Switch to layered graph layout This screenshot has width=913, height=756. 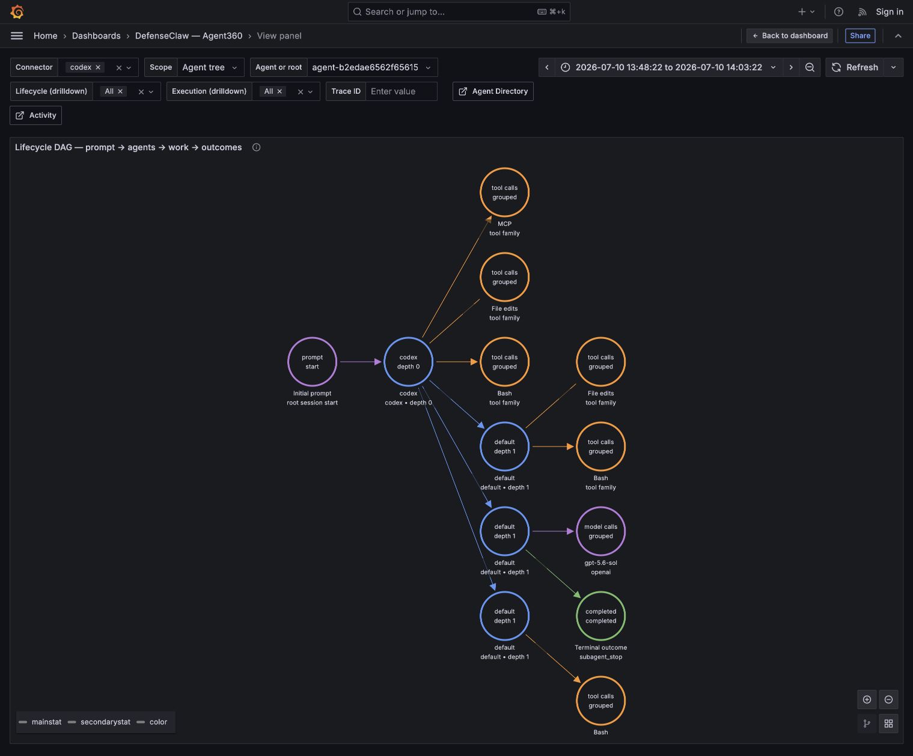click(x=867, y=724)
